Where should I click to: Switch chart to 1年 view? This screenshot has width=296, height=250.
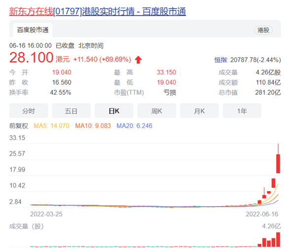tap(242, 111)
